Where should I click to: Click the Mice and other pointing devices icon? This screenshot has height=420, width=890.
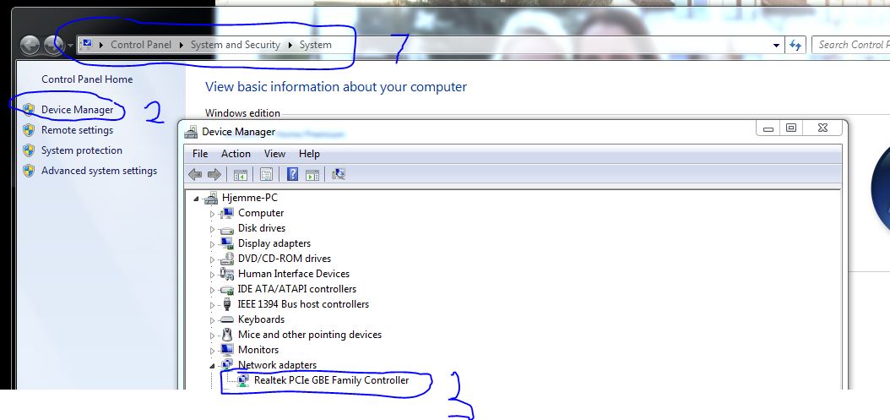227,334
